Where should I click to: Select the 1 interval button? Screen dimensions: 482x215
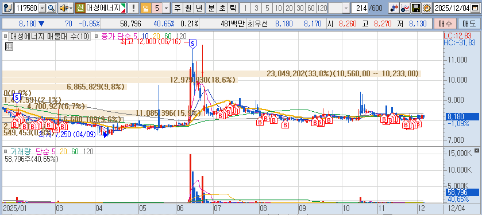[246, 8]
